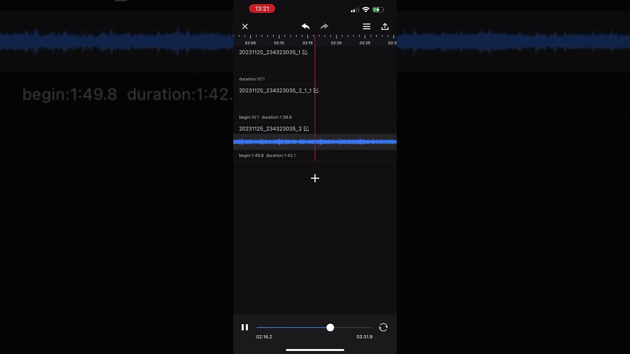Select the blue waveform clip
Screen dimensions: 630x354
coord(315,142)
